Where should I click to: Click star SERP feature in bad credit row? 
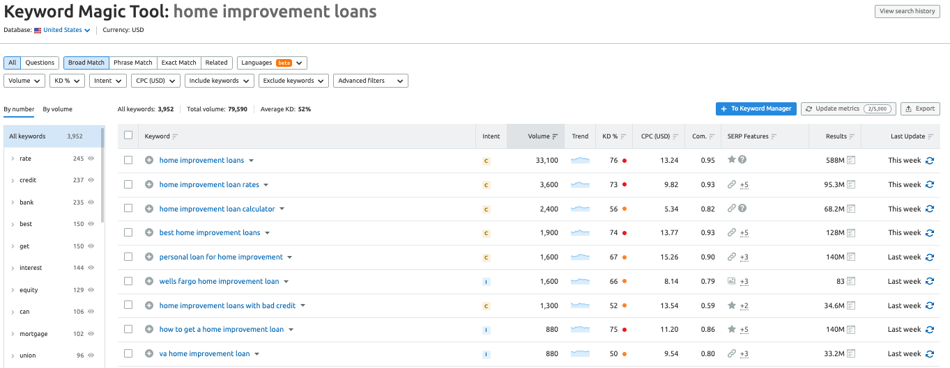pos(731,305)
